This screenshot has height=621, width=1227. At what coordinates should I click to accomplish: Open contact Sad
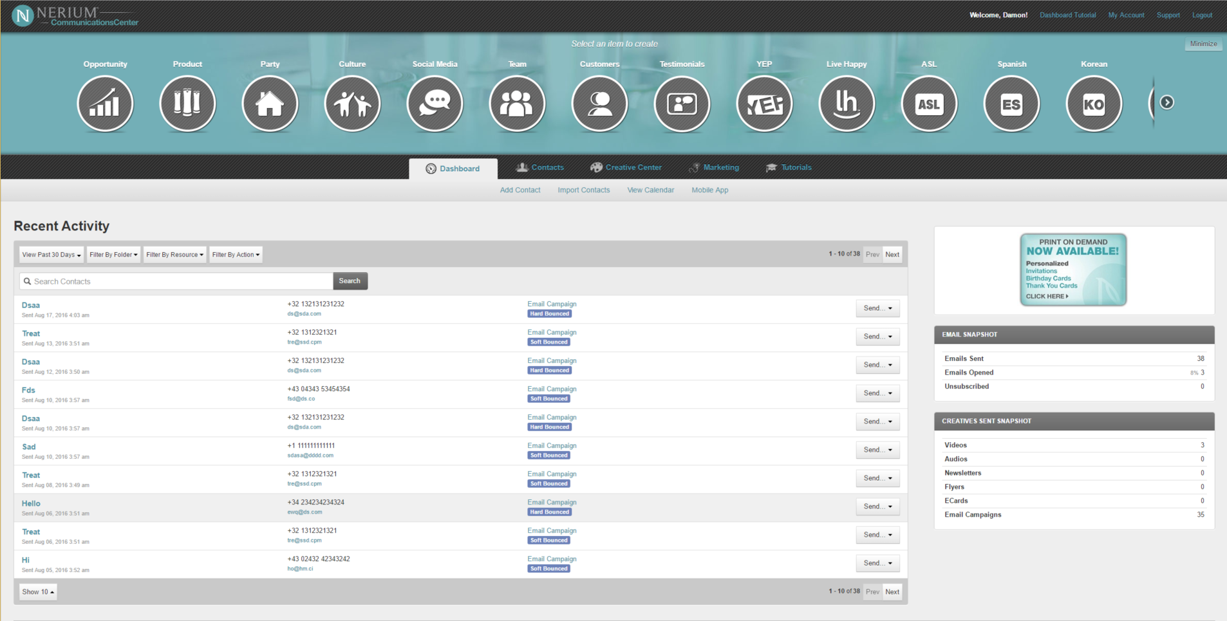[x=29, y=447]
